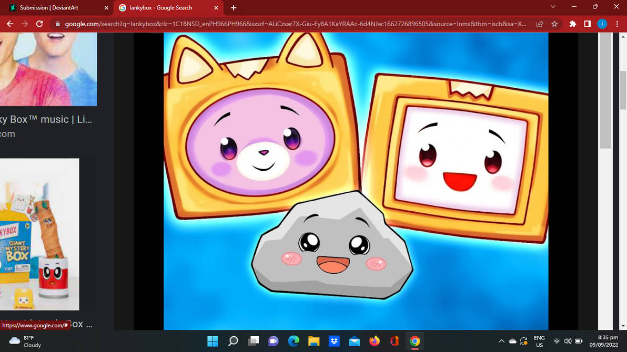Follow the google.com link in the status bar
This screenshot has height=352, width=627.
pos(34,325)
